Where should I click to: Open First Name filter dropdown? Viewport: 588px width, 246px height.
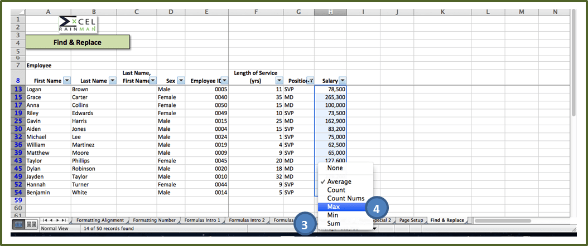pos(67,81)
